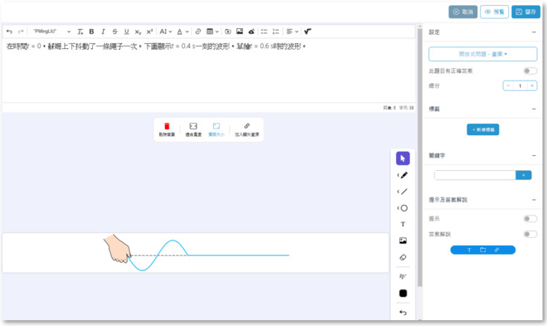Click the 新增標籤 button

tap(483, 129)
